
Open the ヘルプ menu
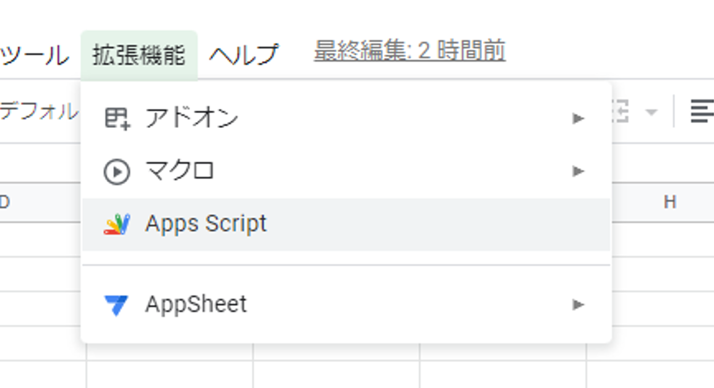point(244,55)
